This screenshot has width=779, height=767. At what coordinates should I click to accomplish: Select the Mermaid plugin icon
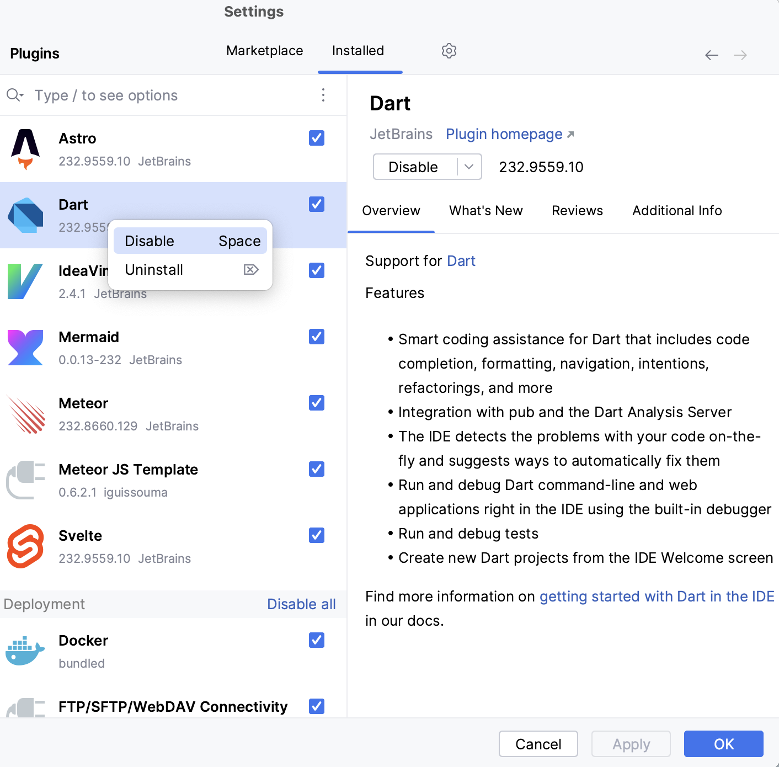click(x=25, y=348)
